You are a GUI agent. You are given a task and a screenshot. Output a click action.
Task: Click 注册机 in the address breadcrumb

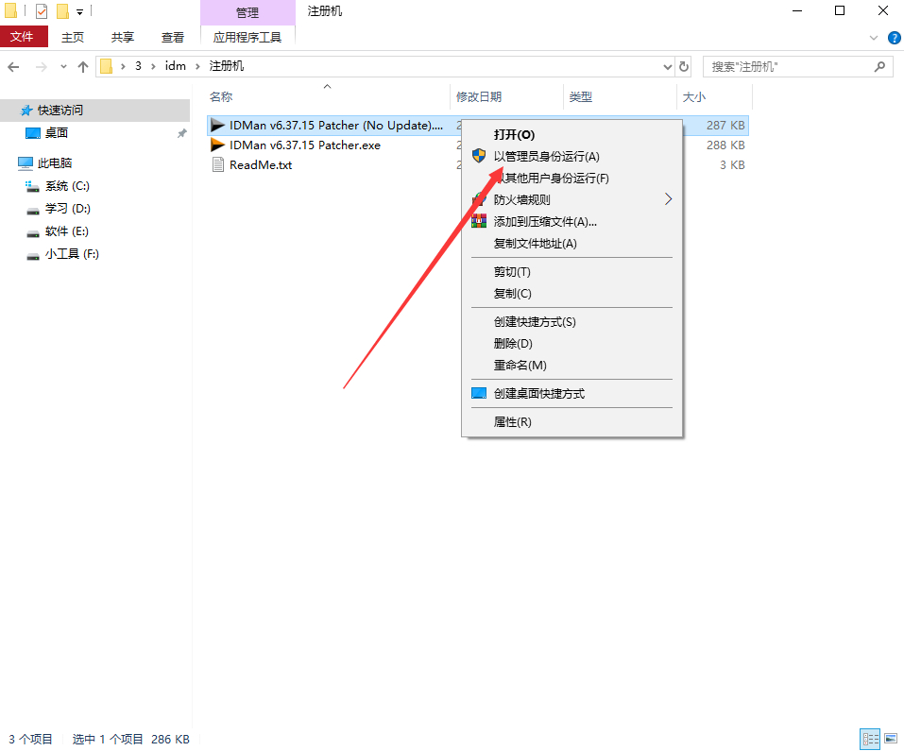(x=227, y=66)
